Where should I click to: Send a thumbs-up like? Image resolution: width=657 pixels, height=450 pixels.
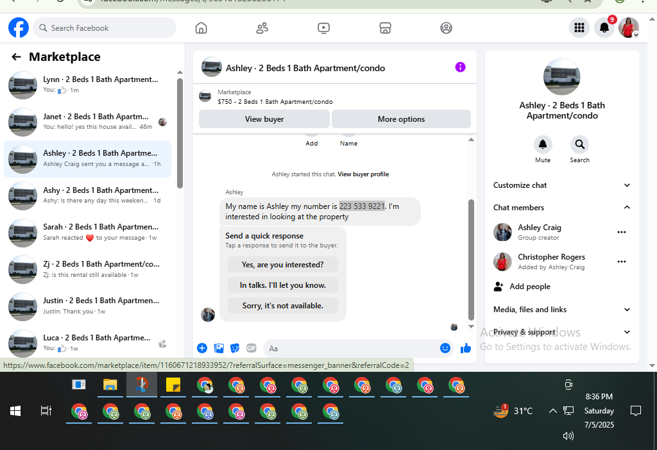pos(466,348)
